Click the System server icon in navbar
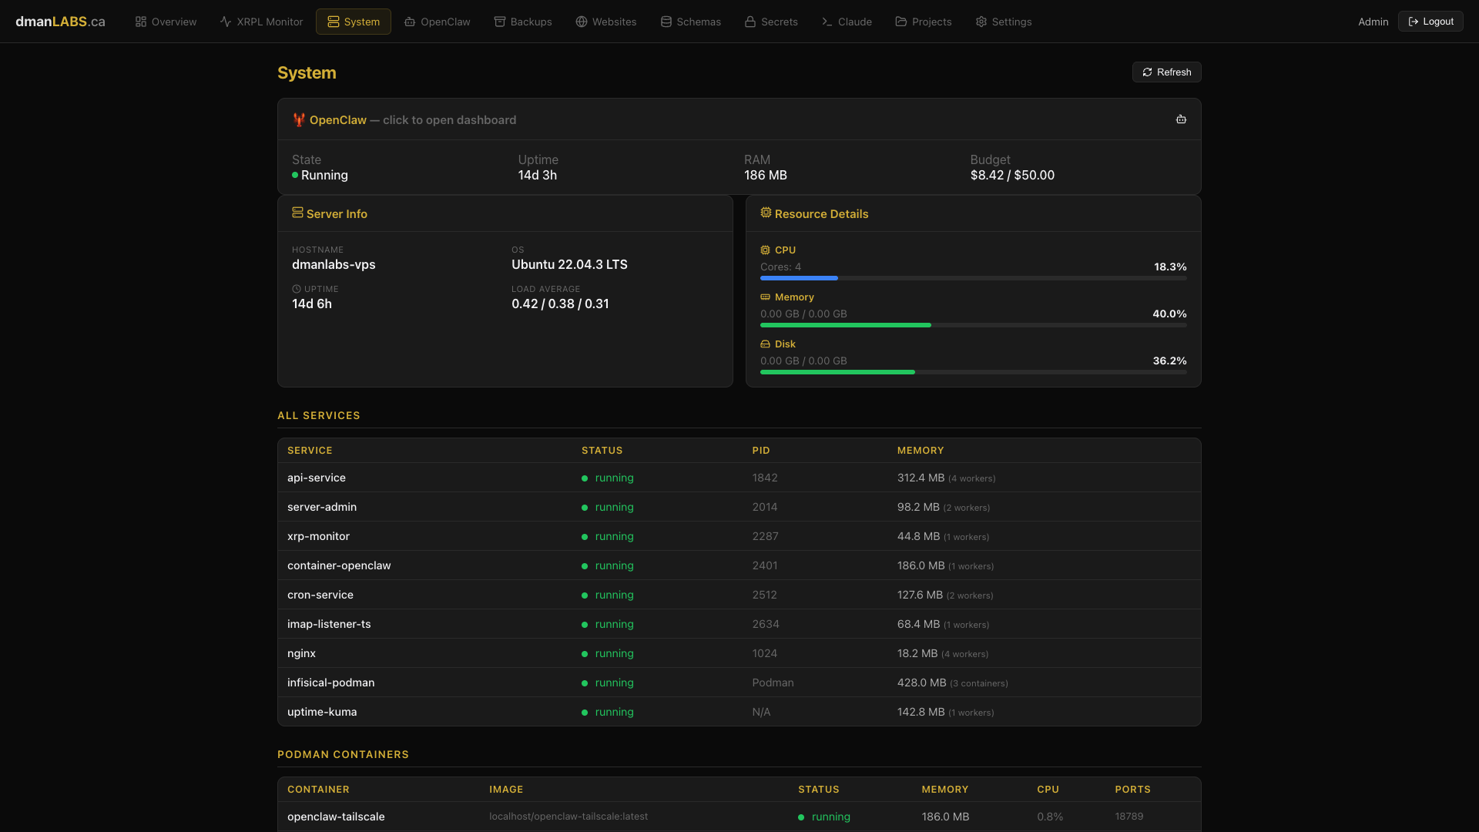This screenshot has width=1479, height=832. click(334, 22)
